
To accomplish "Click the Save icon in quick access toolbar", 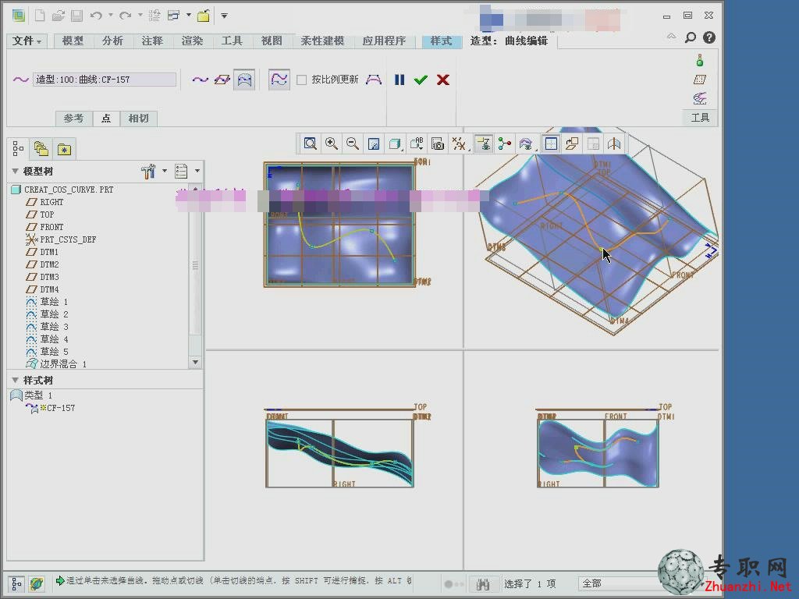I will click(77, 16).
